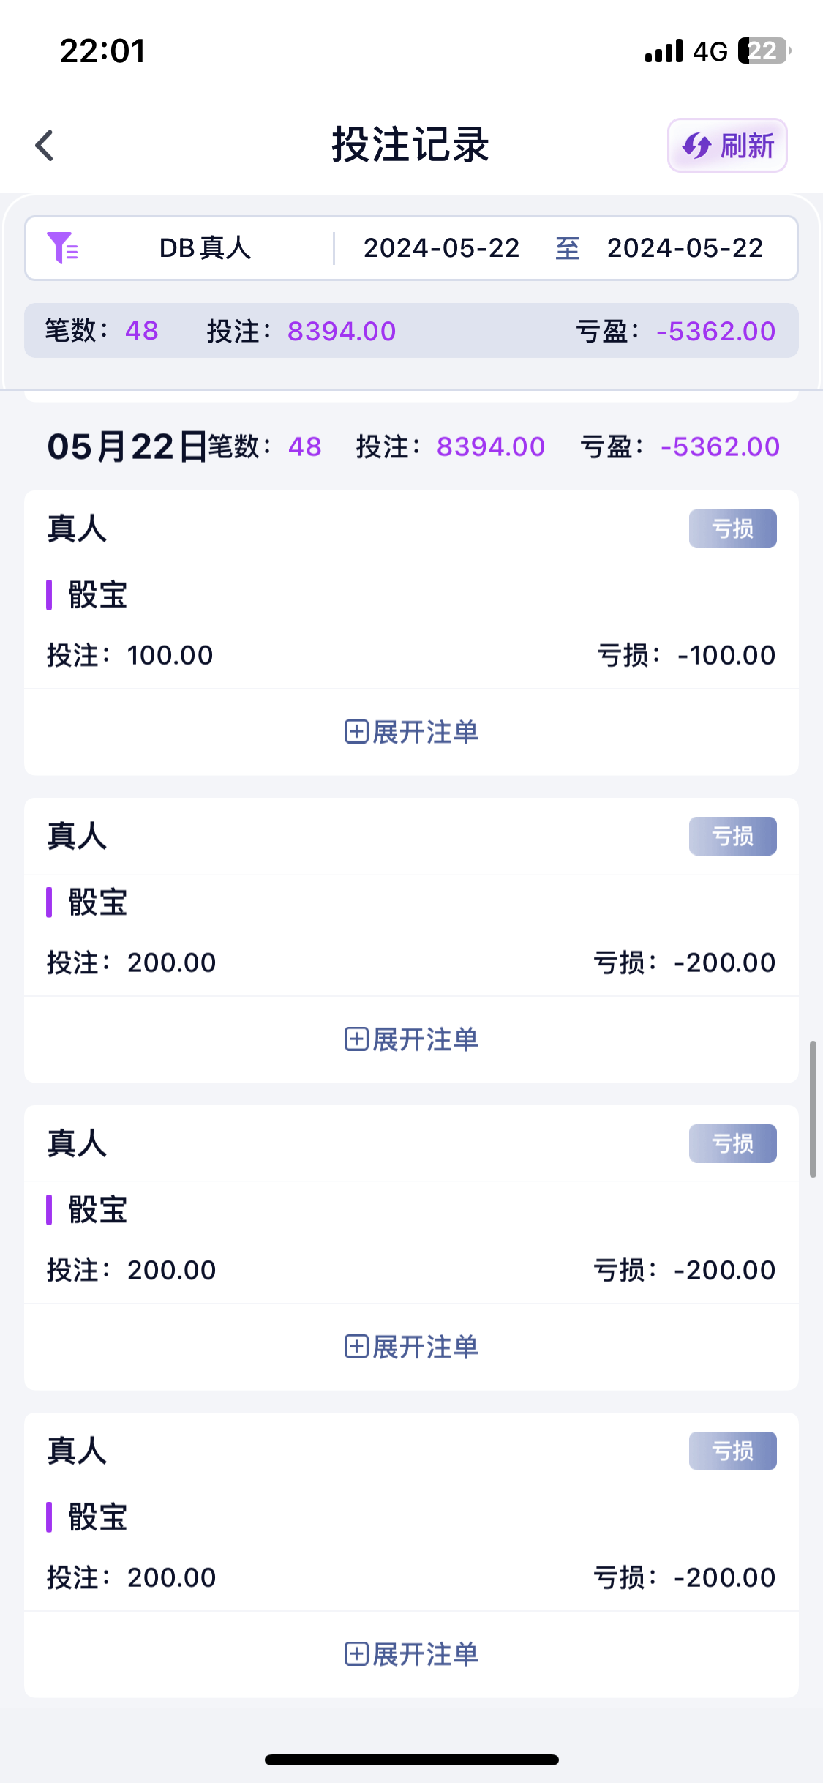Viewport: 823px width, 1783px height.
Task: Tap the back arrow icon
Action: (x=45, y=145)
